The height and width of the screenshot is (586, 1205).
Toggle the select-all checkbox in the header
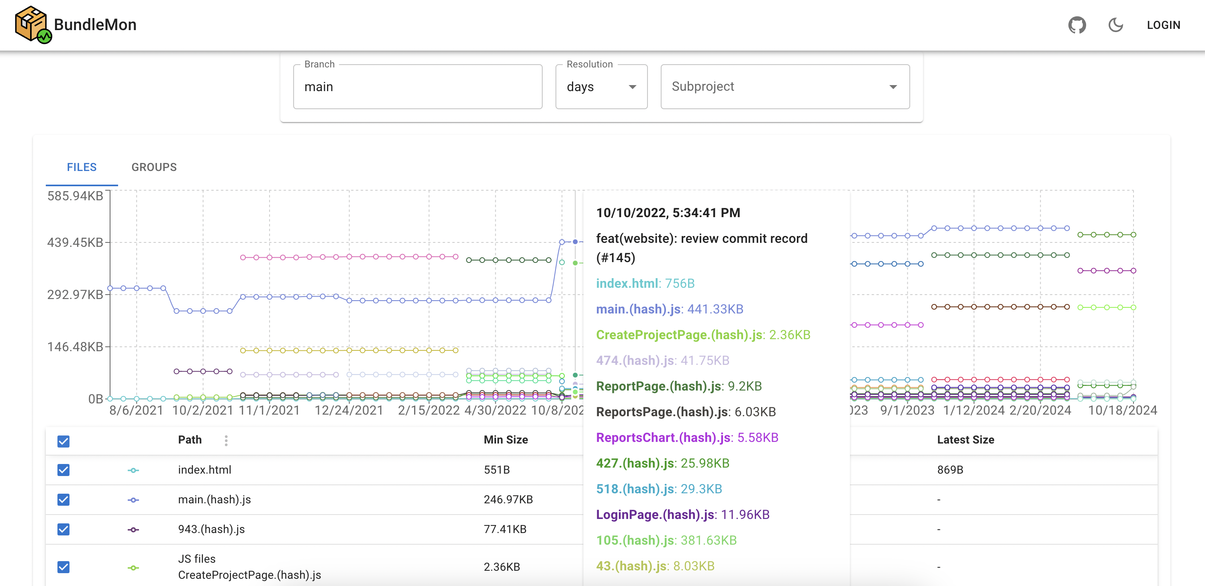[x=63, y=441]
